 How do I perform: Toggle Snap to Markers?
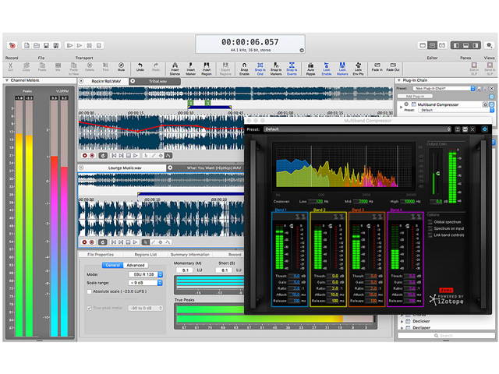[x=276, y=69]
